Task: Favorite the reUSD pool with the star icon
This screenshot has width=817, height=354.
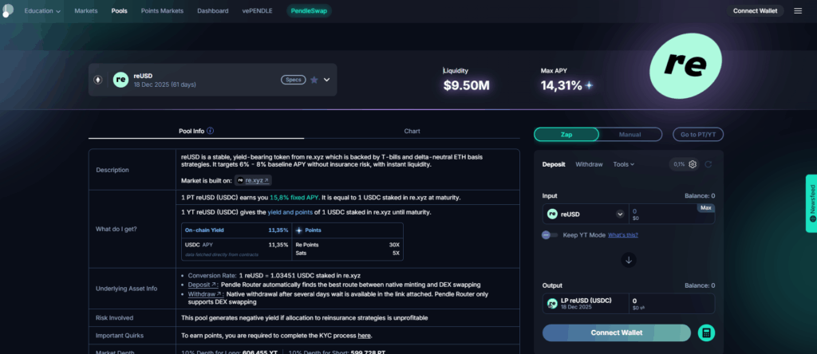Action: point(314,80)
